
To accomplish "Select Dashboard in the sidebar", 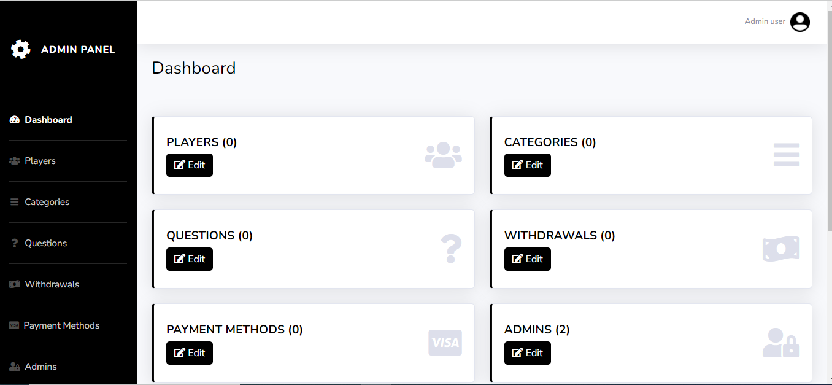I will point(48,120).
